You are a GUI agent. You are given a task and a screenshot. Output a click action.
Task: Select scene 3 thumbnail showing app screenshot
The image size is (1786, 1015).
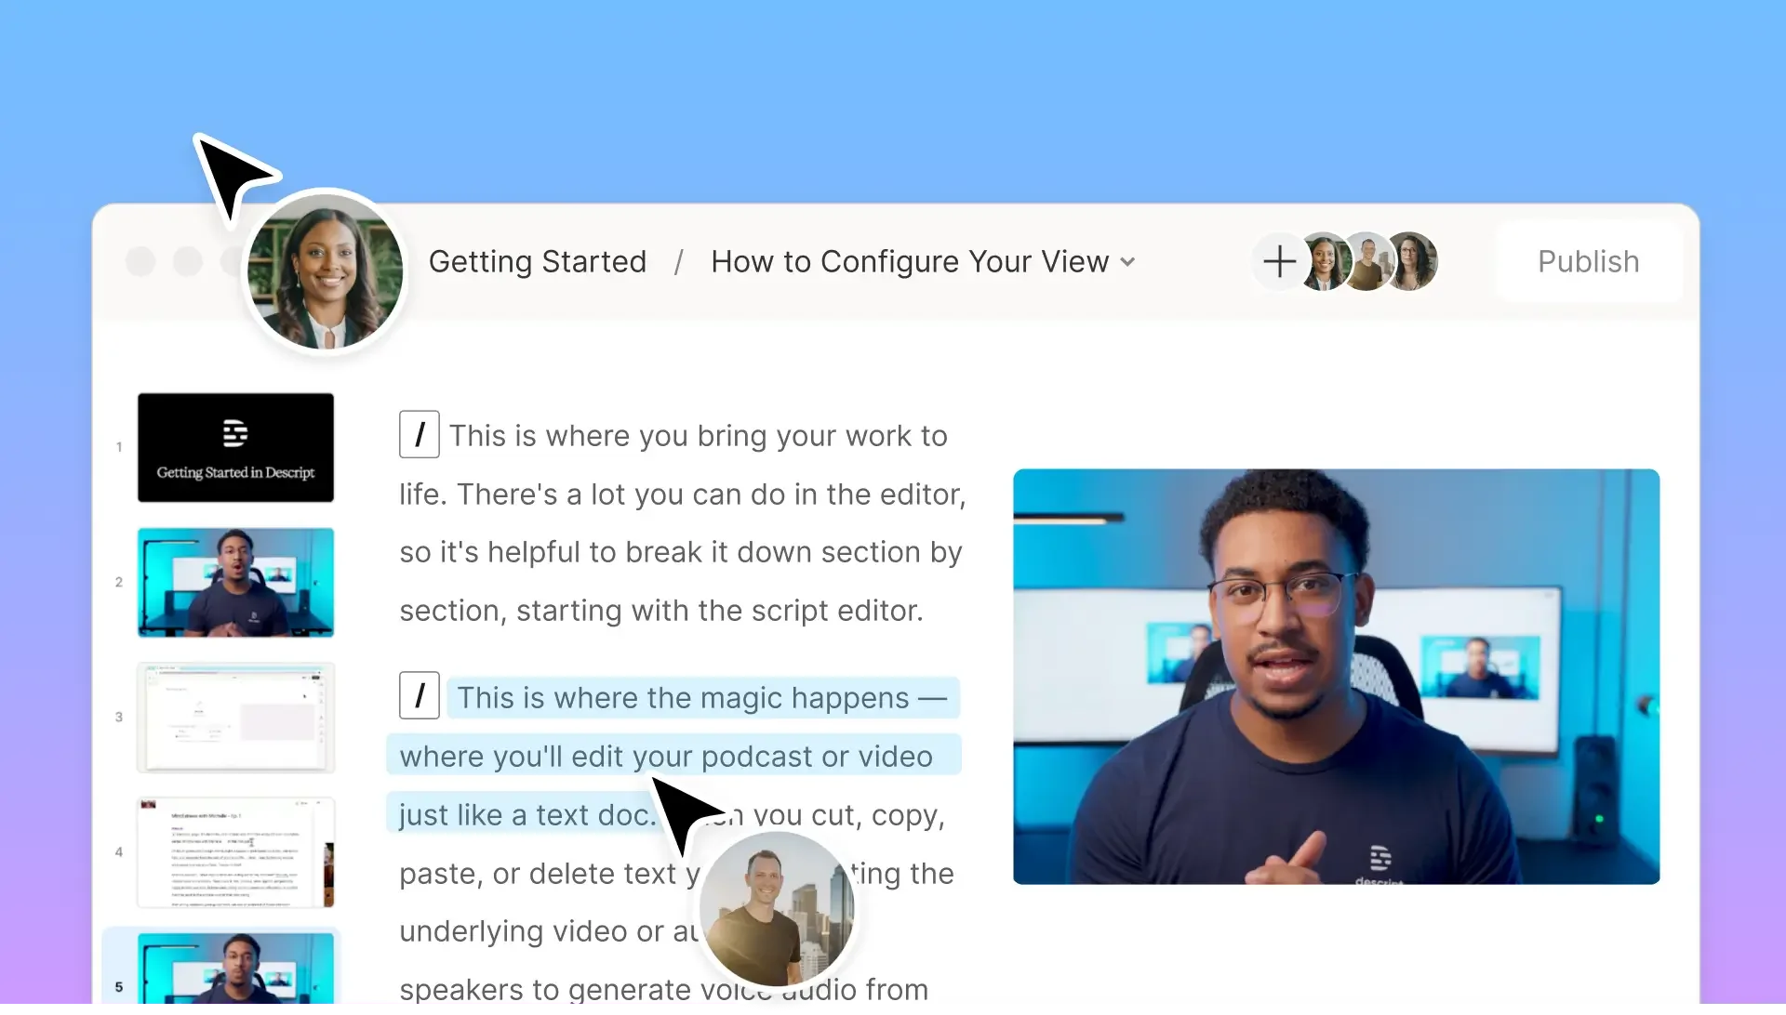(x=235, y=717)
